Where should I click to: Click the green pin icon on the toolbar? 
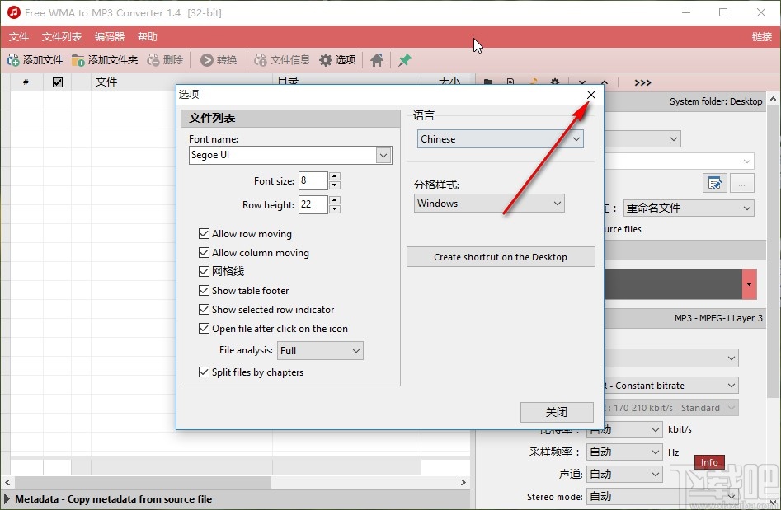(x=403, y=59)
